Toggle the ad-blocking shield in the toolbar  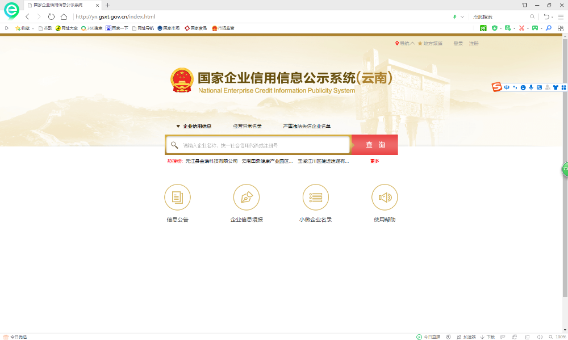click(493, 28)
